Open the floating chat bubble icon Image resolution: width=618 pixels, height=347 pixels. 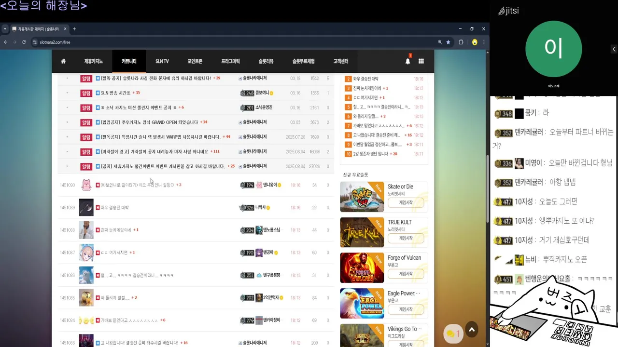click(453, 334)
